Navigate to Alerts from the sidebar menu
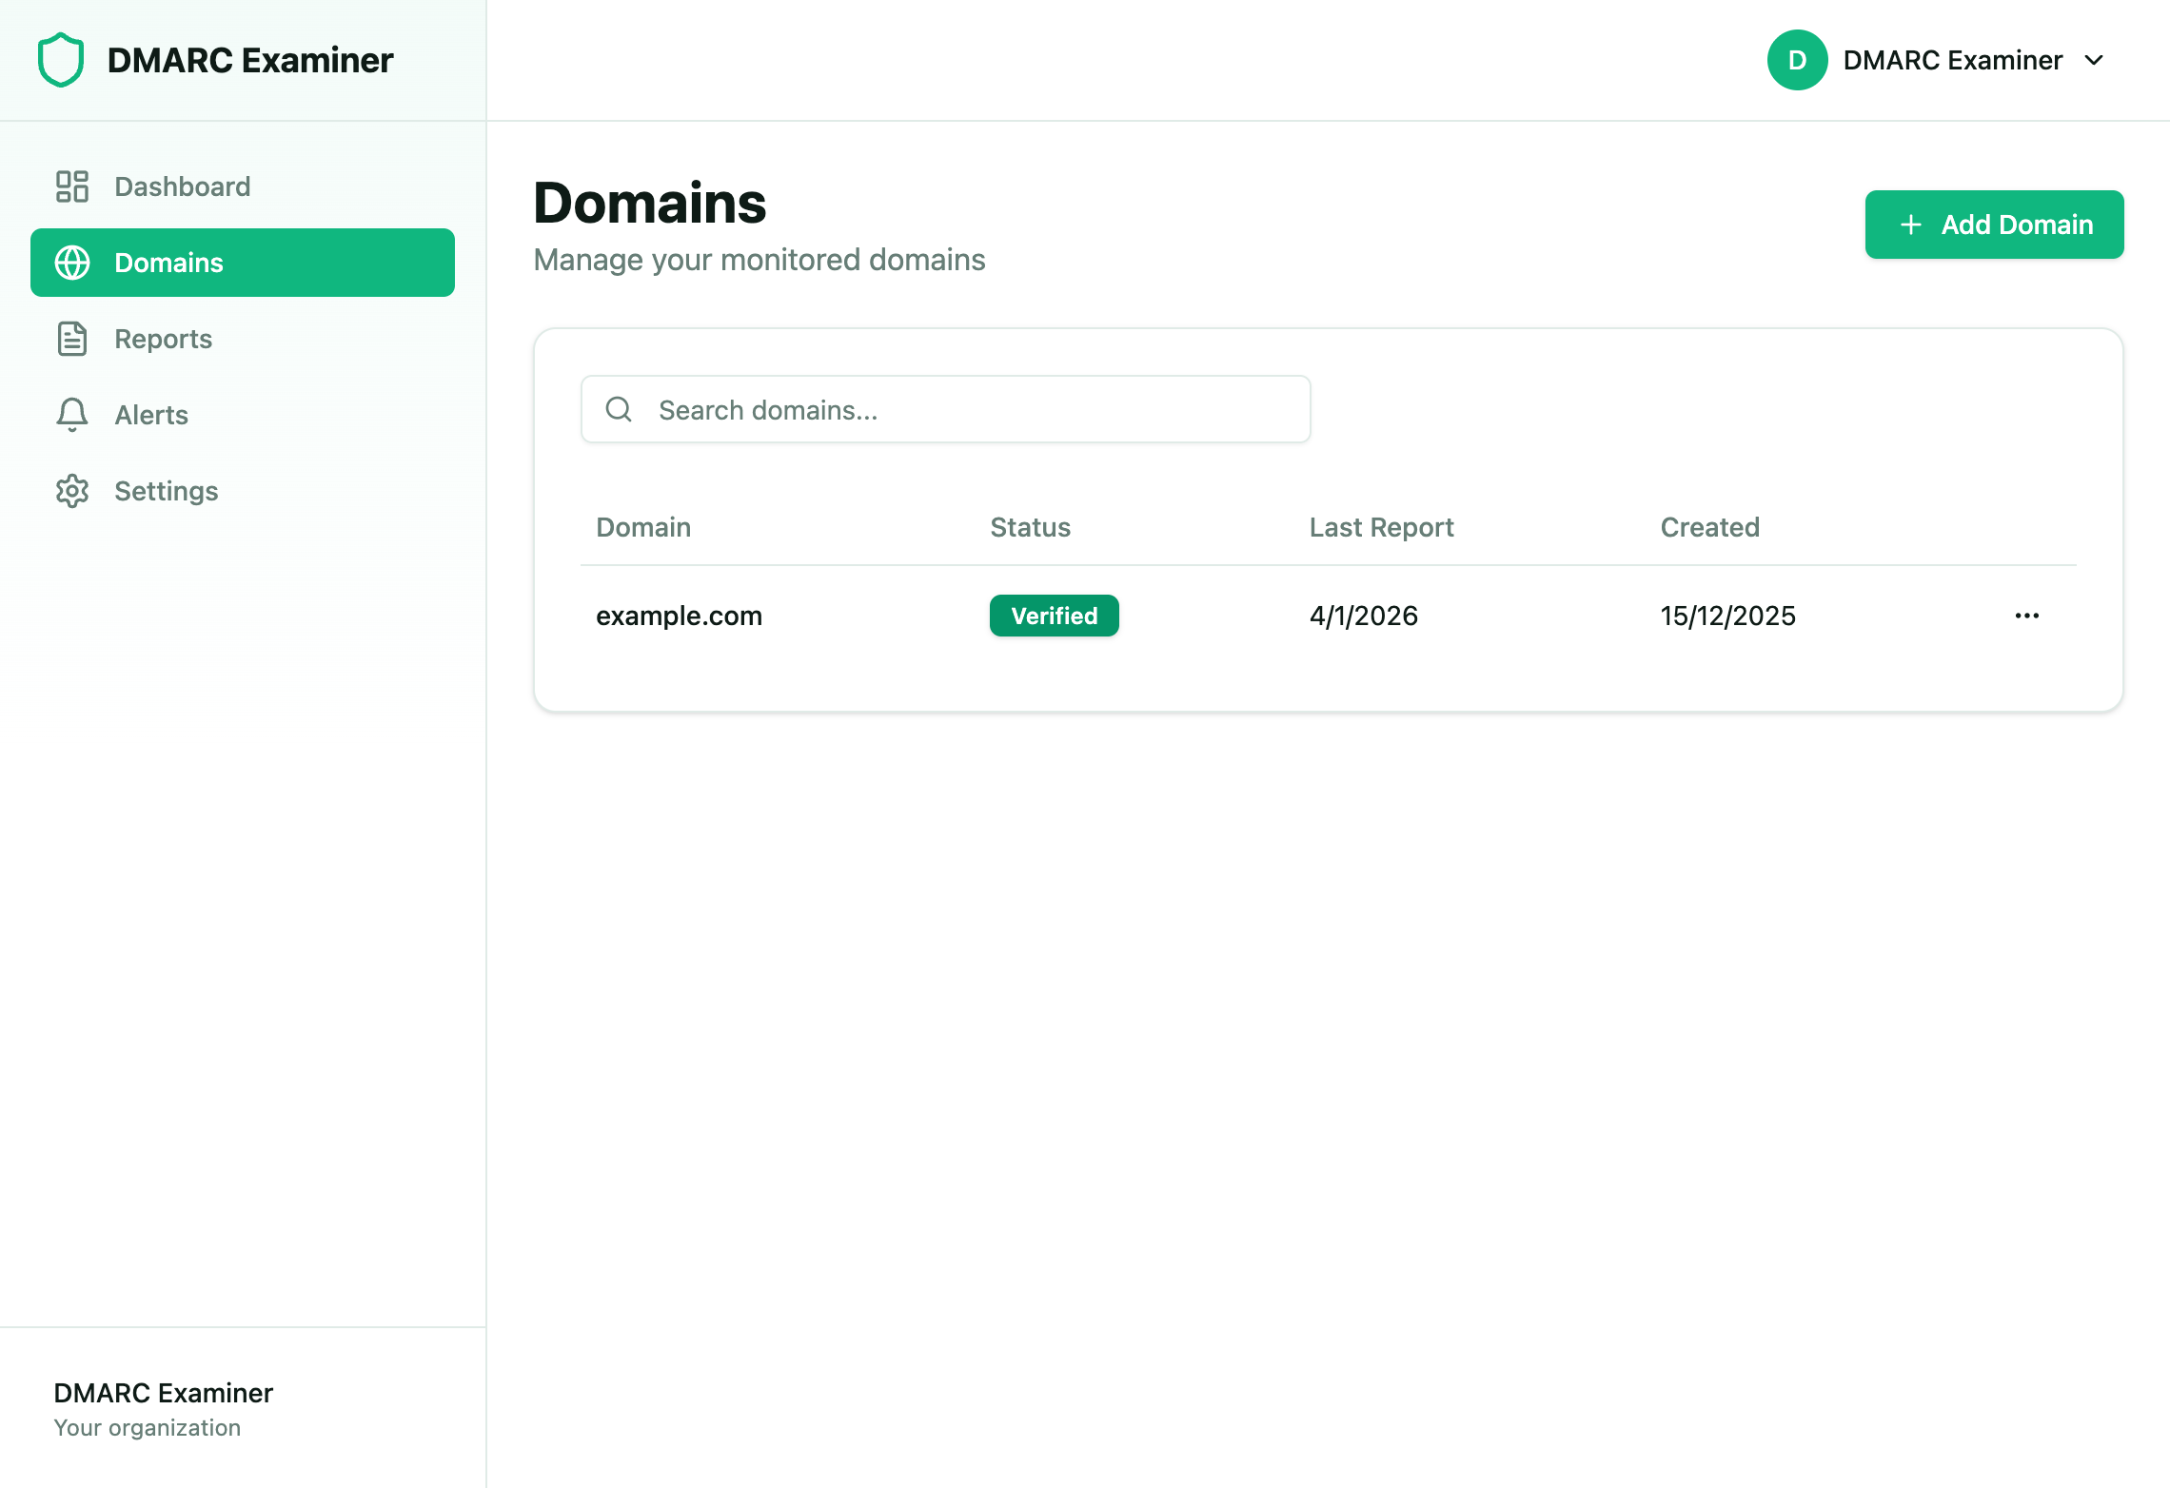 [150, 415]
